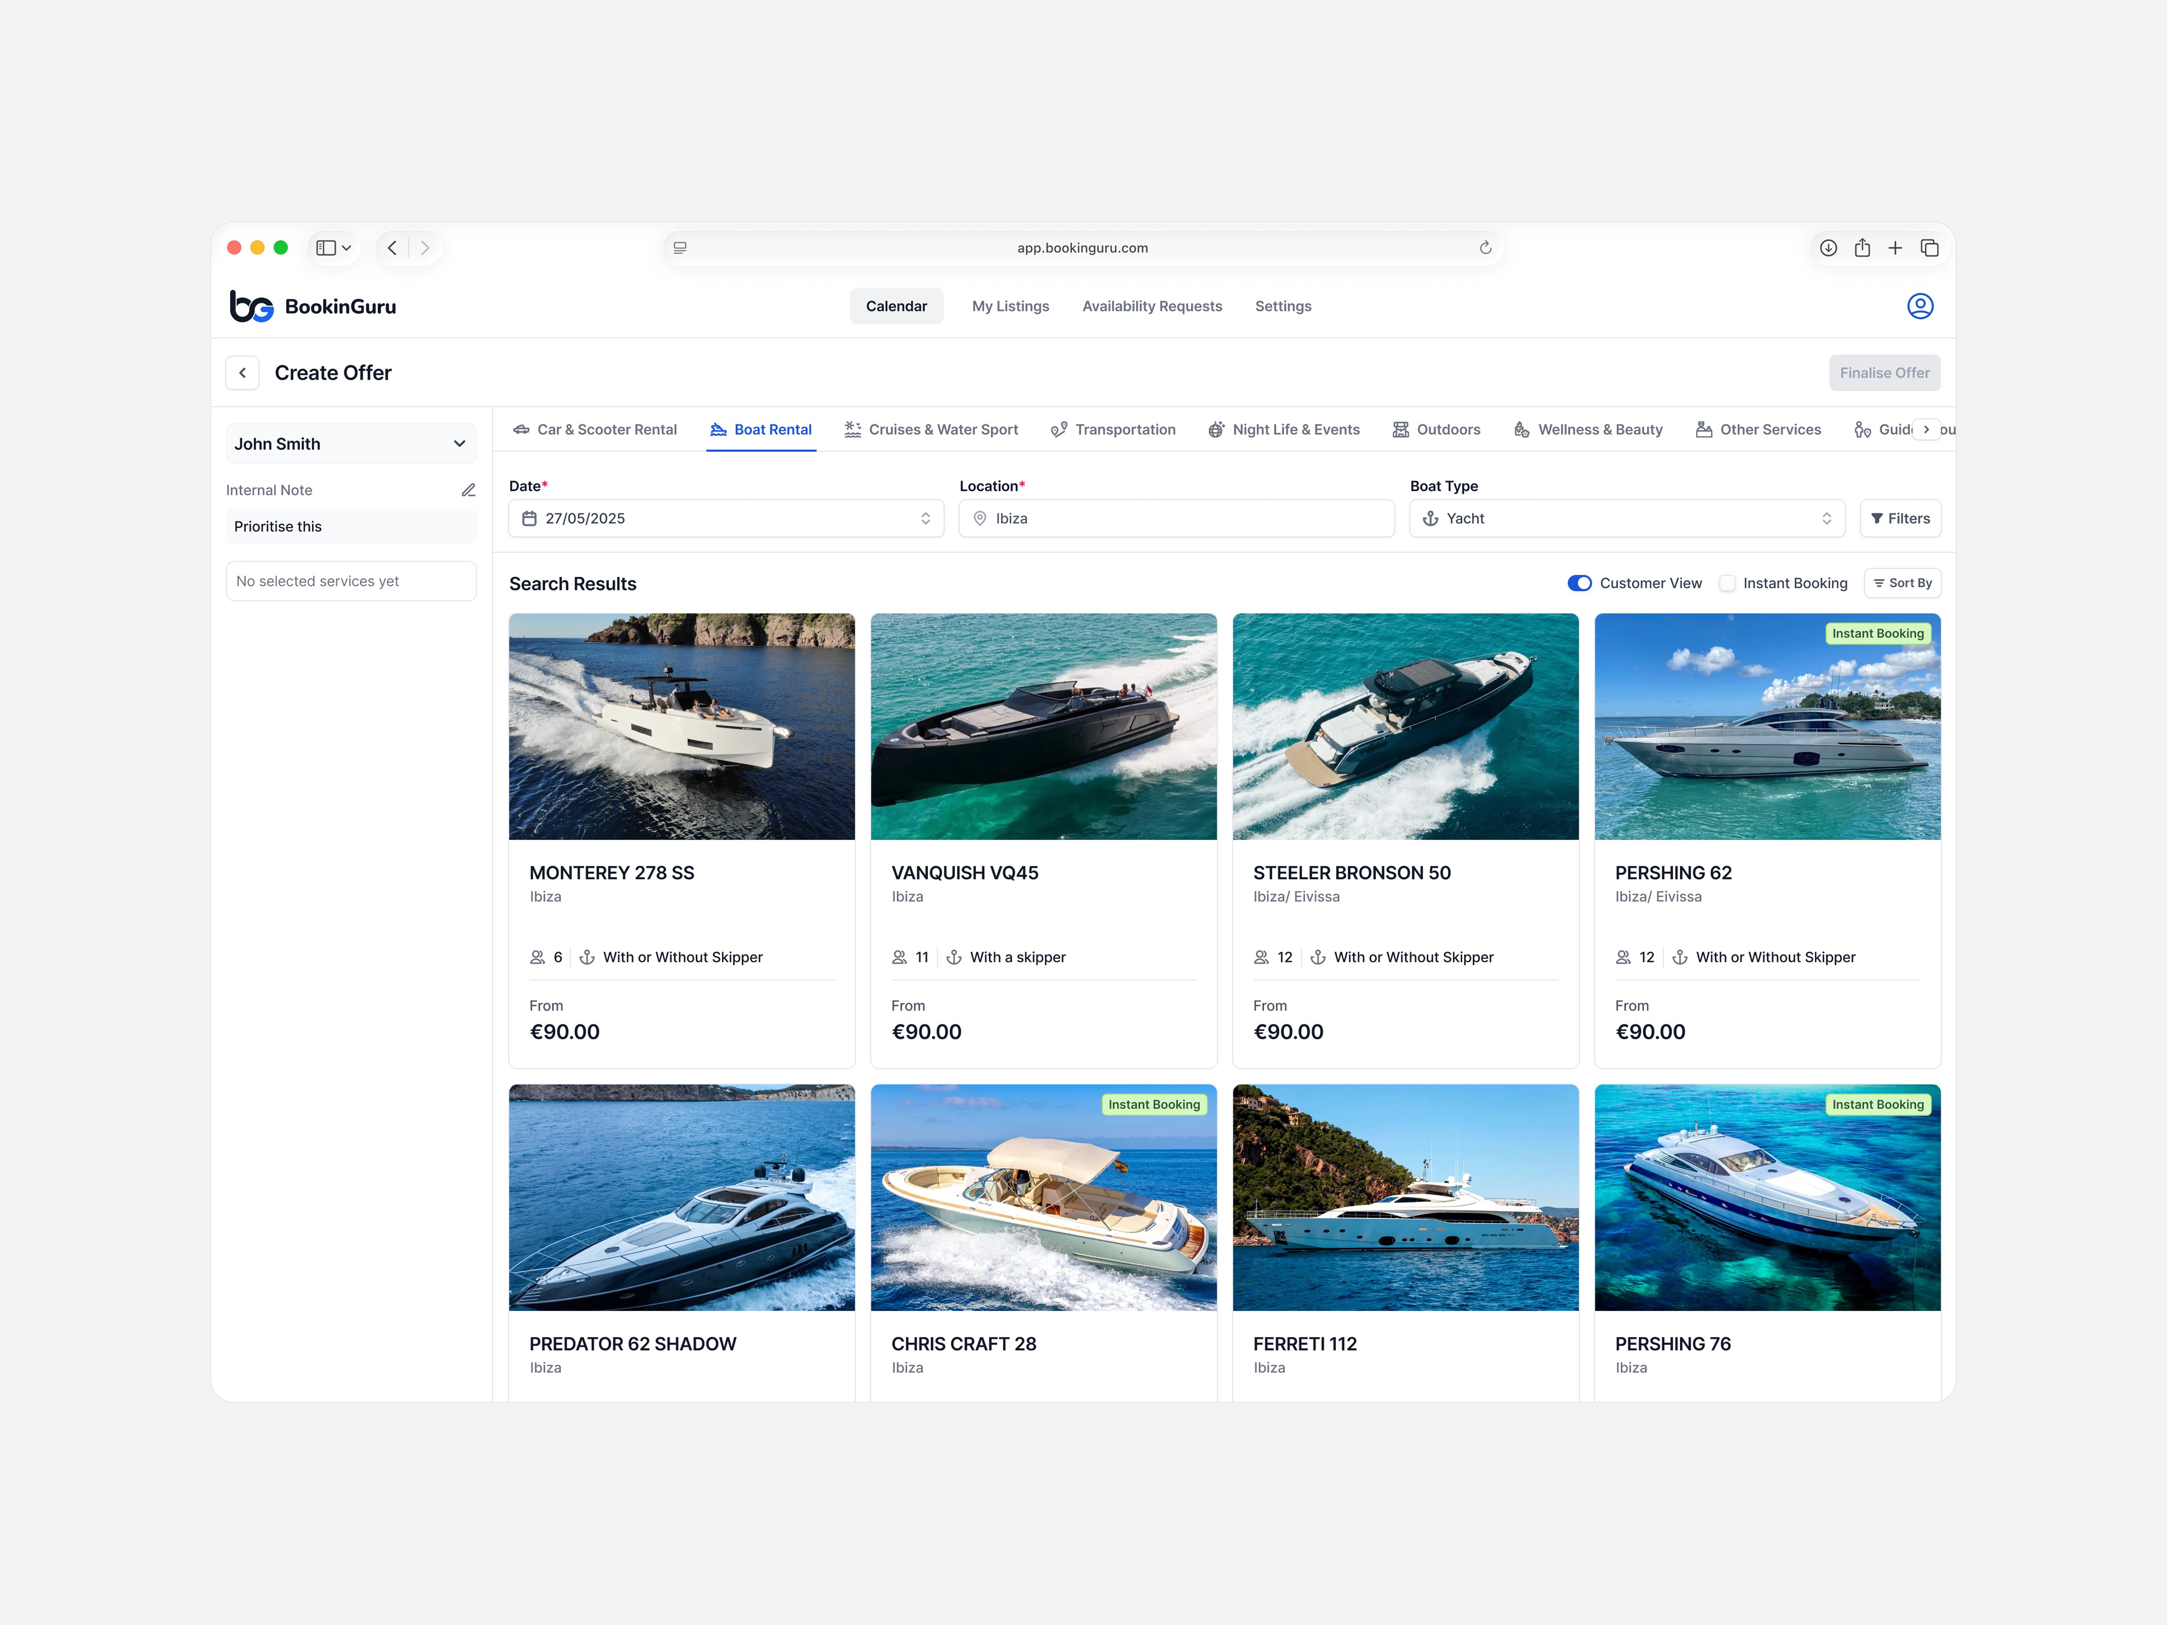Open the My Listings menu item
This screenshot has height=1625, width=2167.
(1010, 306)
